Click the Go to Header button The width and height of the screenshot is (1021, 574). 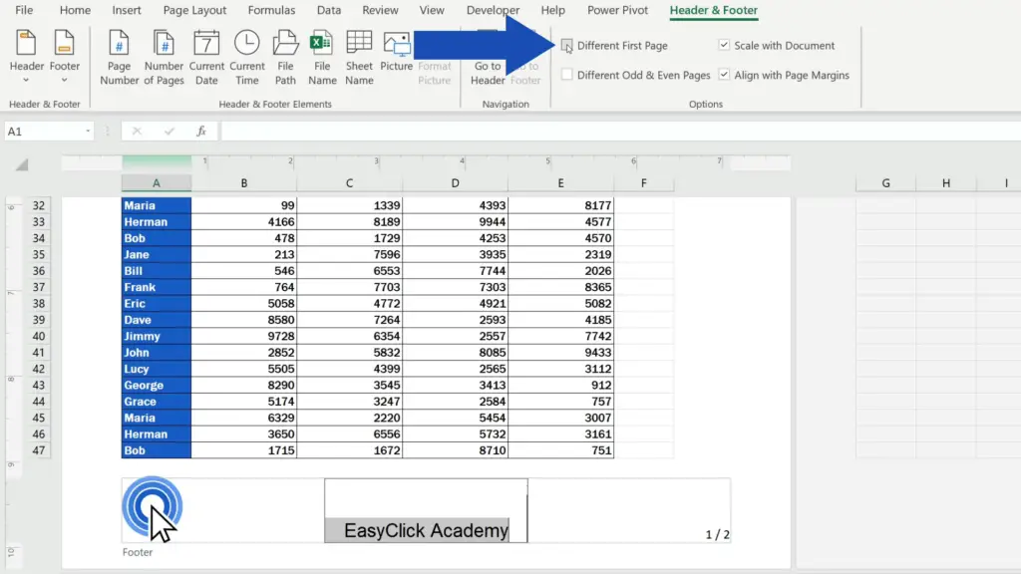point(488,73)
